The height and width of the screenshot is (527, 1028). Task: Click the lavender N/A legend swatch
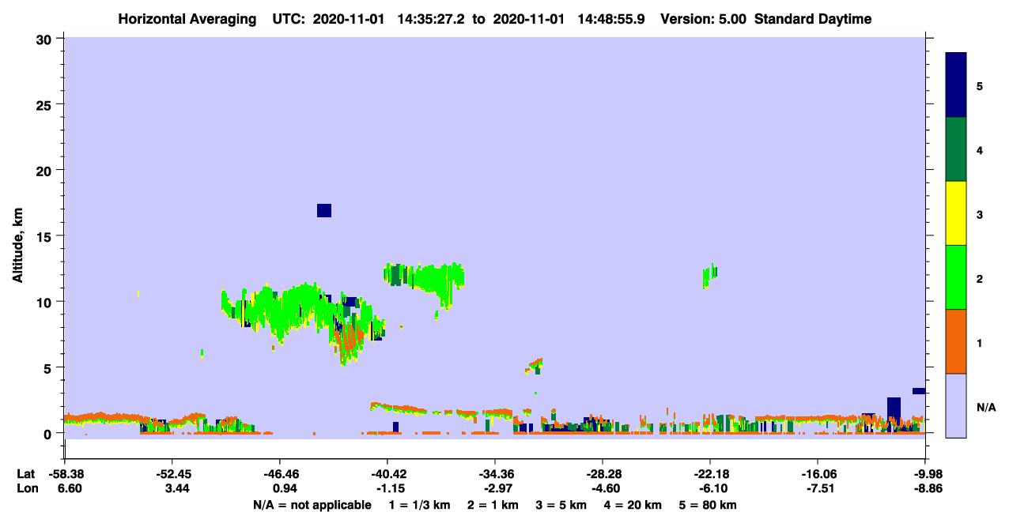(x=956, y=405)
